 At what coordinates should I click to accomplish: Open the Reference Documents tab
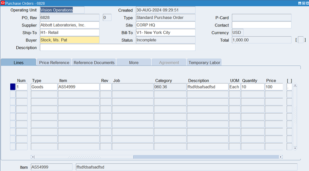(94, 62)
